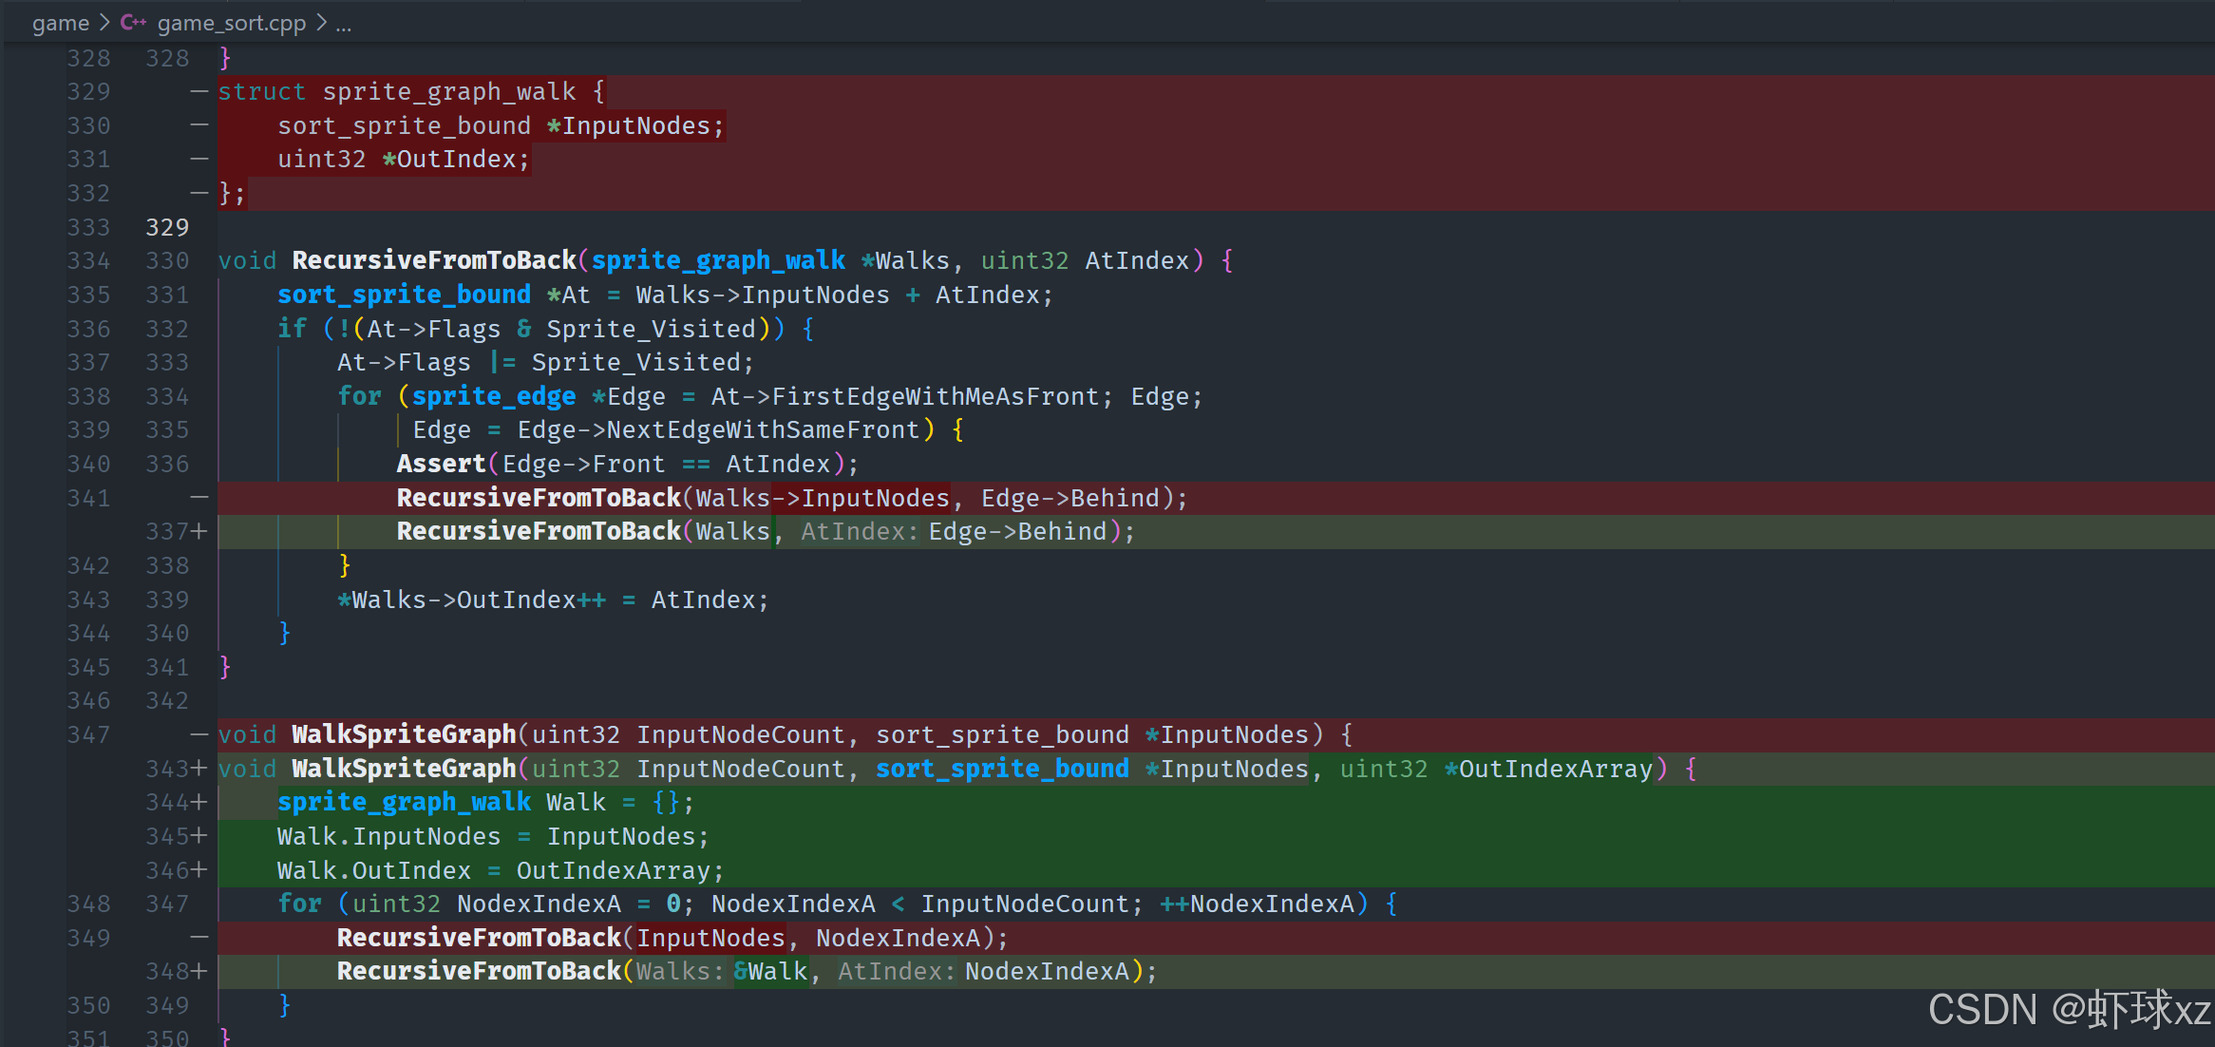Click original line number 334
This screenshot has width=2215, height=1047.
point(88,260)
